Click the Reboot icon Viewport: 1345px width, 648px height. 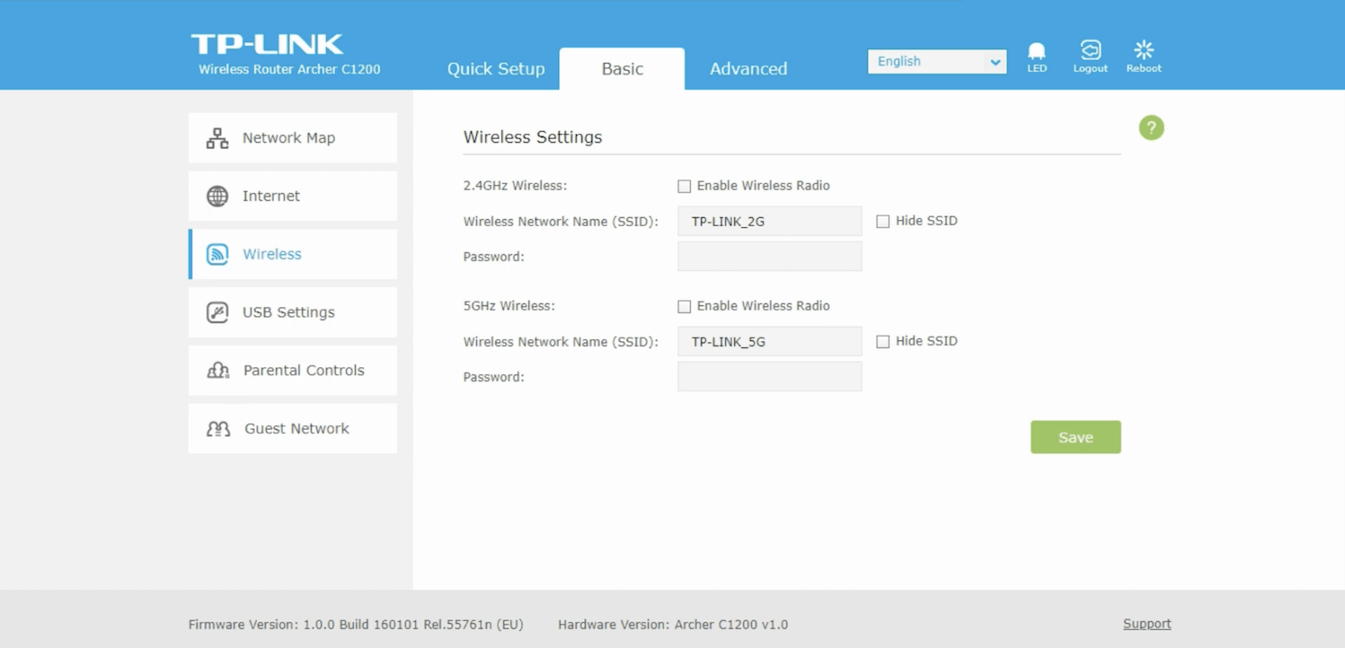pyautogui.click(x=1144, y=52)
